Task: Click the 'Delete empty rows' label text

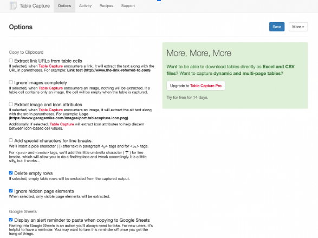Action: [x=34, y=173]
